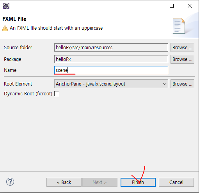Click the disabled Next > button

coord(100,182)
